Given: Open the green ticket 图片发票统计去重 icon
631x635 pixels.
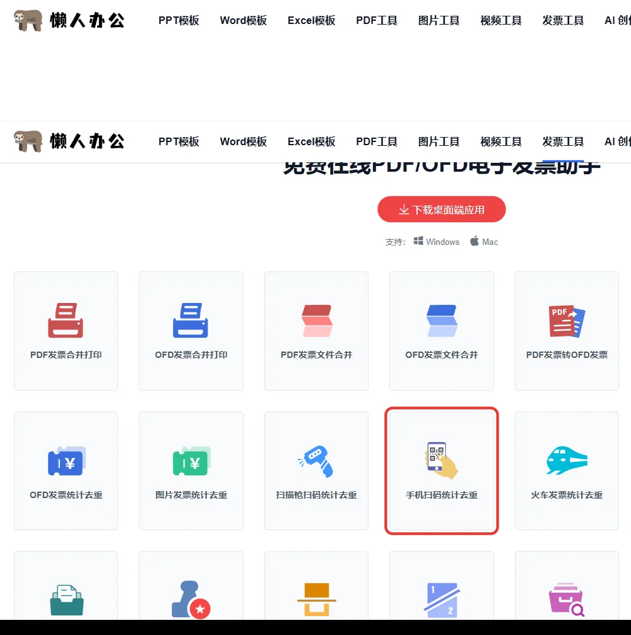Looking at the screenshot, I should pos(191,461).
